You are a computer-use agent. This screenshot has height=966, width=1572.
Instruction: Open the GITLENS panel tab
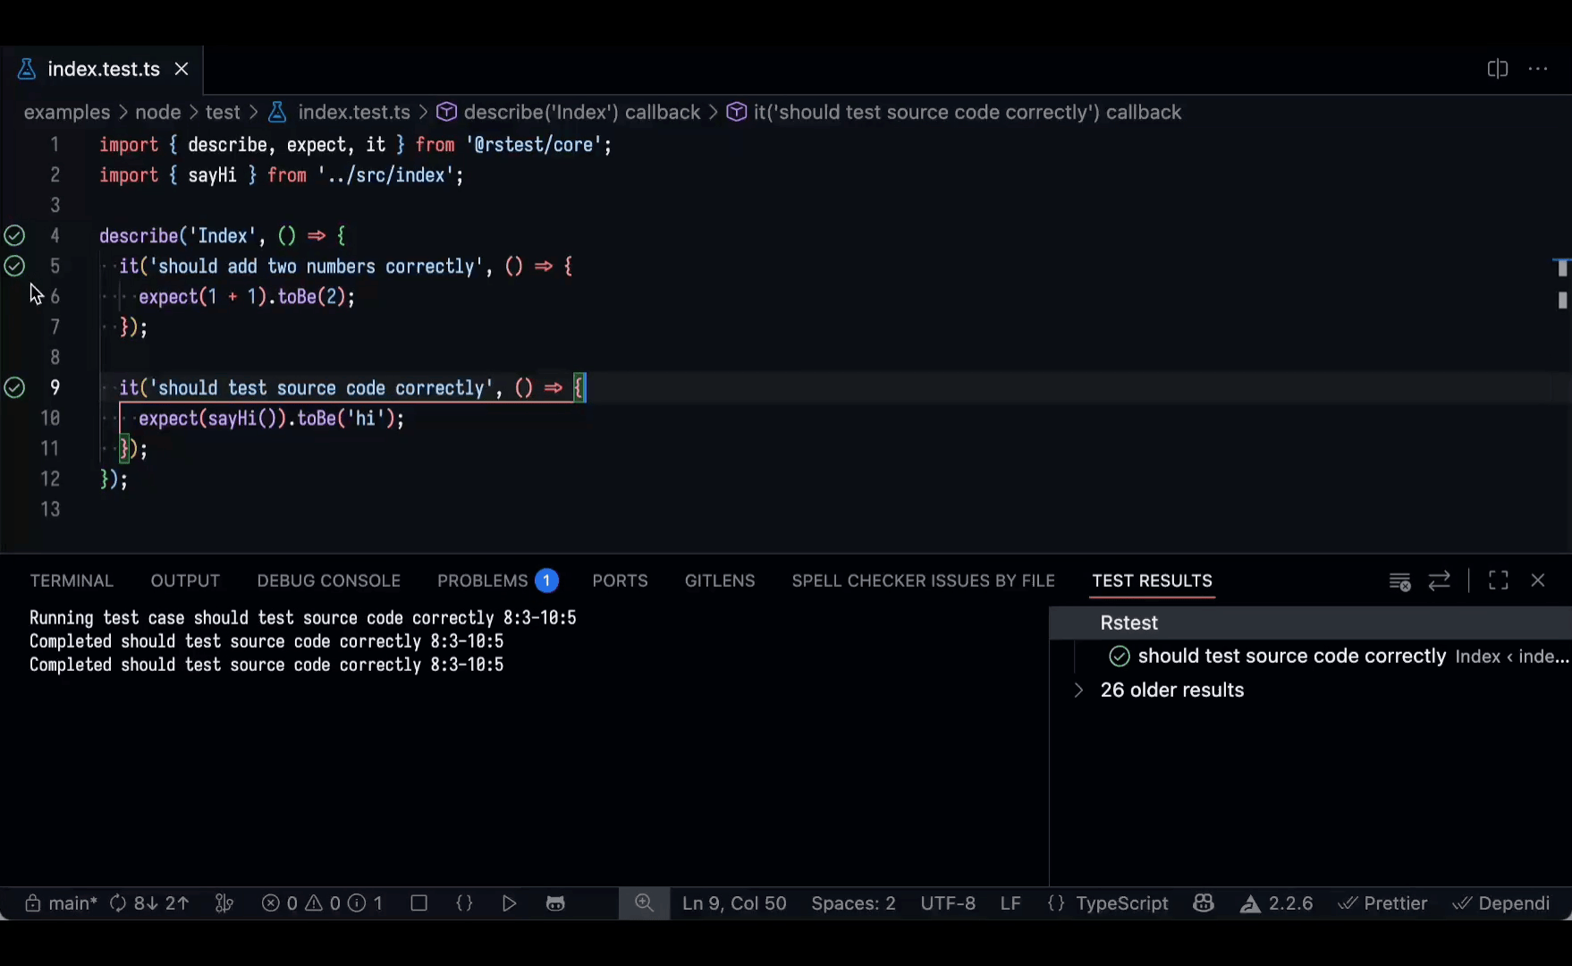click(x=719, y=580)
